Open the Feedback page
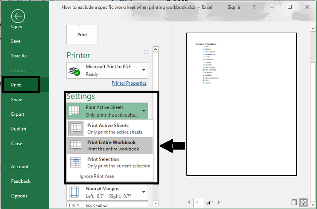Image resolution: width=317 pixels, height=209 pixels. (21, 181)
